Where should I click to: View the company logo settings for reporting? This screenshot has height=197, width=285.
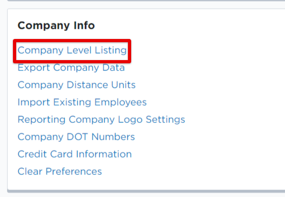(x=101, y=120)
